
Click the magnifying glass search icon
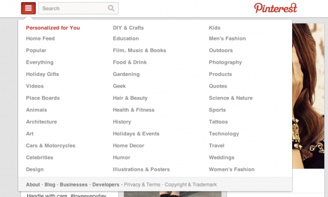tap(111, 8)
